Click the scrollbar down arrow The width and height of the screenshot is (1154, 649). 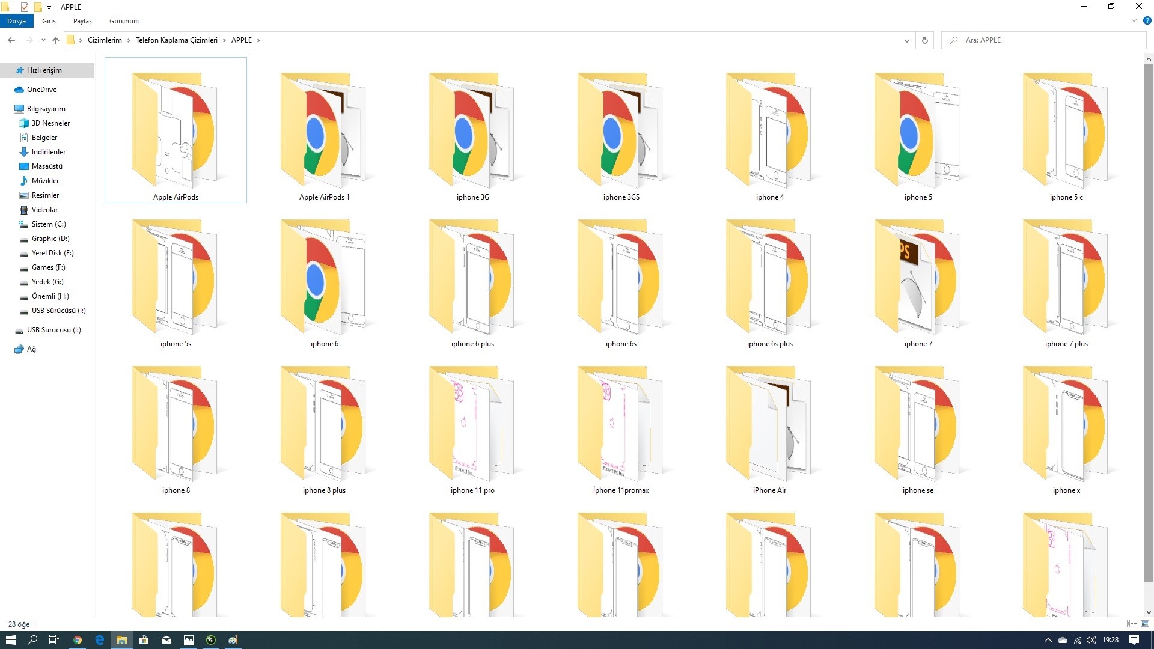[1149, 612]
